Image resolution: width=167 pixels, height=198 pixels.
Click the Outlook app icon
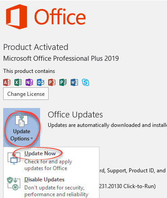point(41,82)
